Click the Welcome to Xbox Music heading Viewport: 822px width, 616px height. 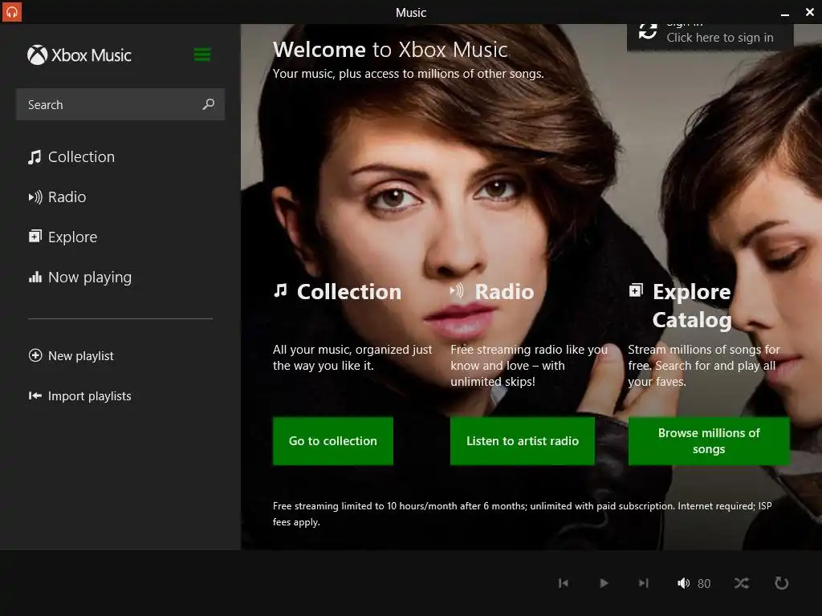click(391, 50)
